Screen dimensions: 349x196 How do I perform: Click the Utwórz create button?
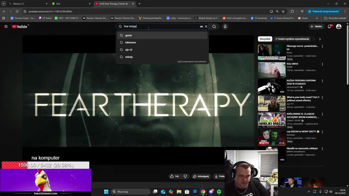pos(316,26)
